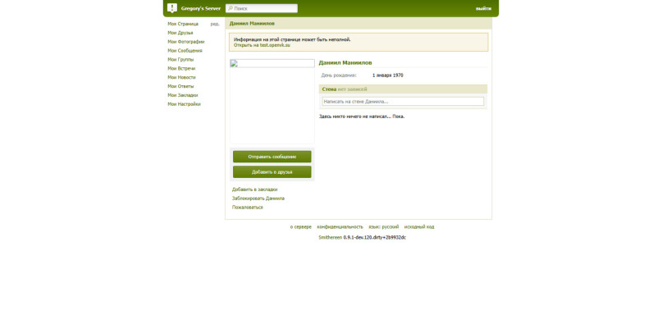This screenshot has height=315, width=662.
Task: Open Мои Друзья in sidebar
Action: [x=180, y=33]
